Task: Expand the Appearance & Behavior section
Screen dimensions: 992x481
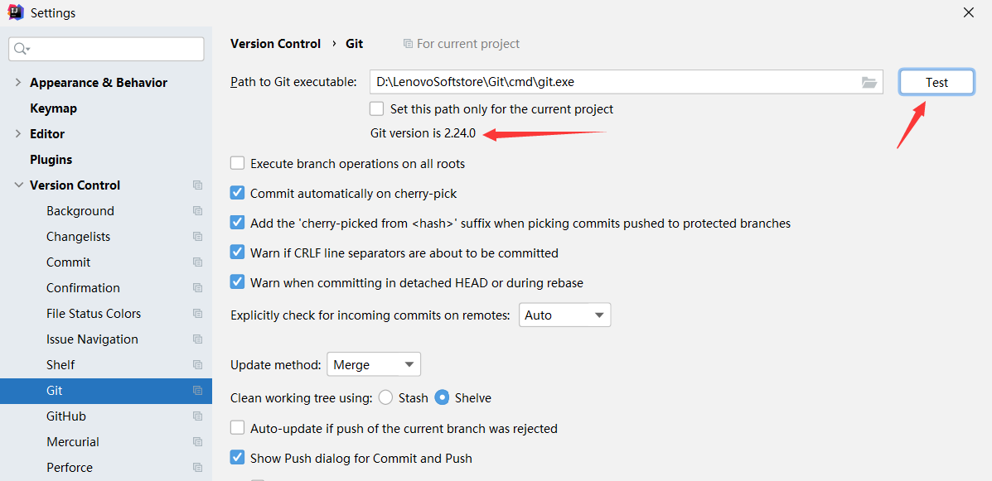Action: tap(18, 83)
